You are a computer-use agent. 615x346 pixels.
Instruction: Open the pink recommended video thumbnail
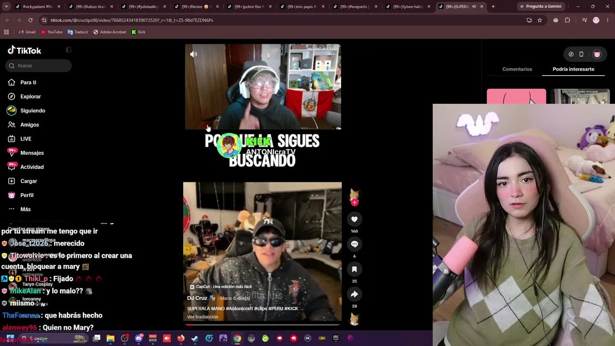coord(516,96)
